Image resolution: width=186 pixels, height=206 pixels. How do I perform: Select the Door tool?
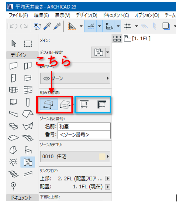tap(13, 78)
